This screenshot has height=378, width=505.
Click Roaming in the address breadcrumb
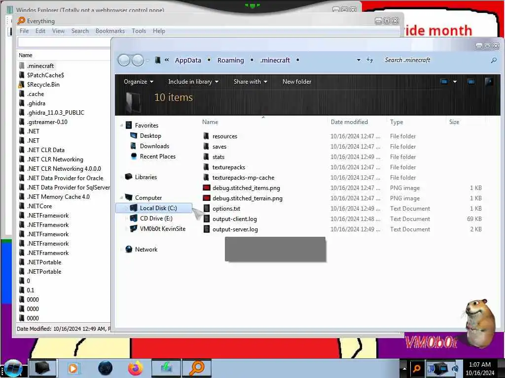coord(231,60)
